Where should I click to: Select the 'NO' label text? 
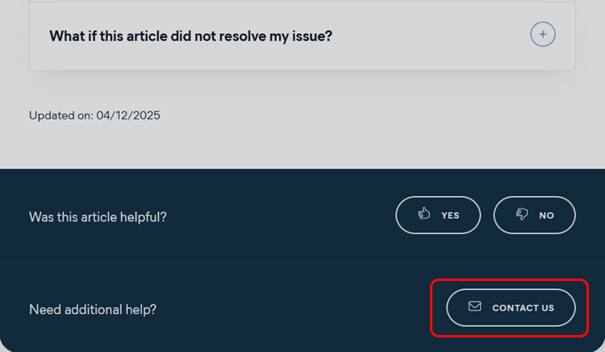(547, 216)
